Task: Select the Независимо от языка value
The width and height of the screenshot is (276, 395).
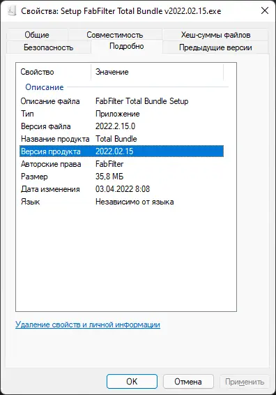Action: pos(135,202)
